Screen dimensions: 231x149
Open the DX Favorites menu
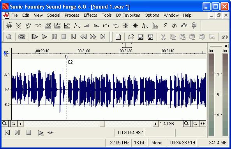click(128, 15)
